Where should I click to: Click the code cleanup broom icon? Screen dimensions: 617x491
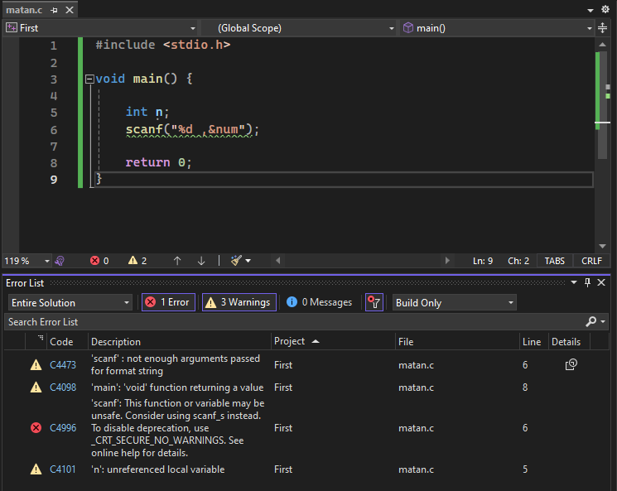[x=236, y=261]
